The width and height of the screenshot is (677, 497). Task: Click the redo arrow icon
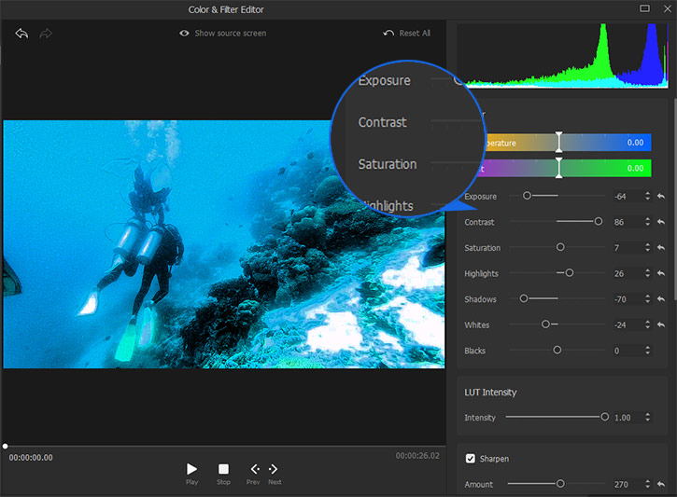(x=46, y=34)
